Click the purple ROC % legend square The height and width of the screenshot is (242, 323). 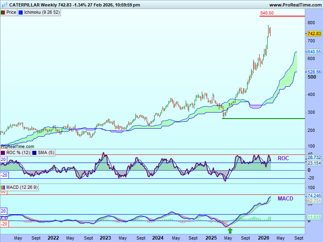click(3, 153)
